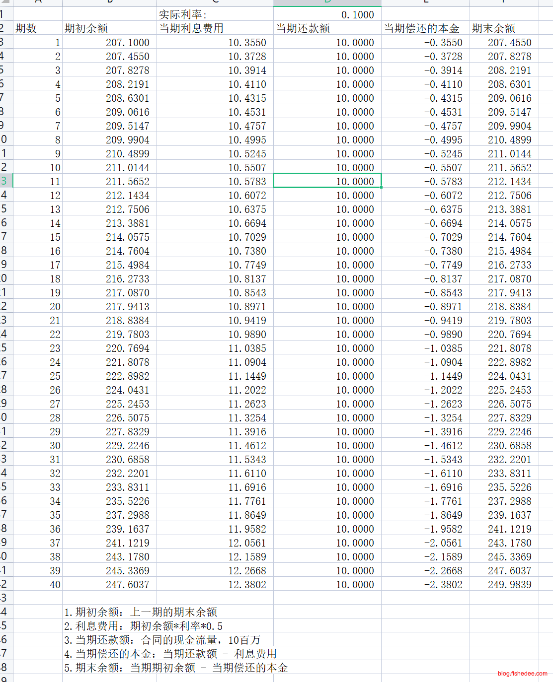This screenshot has width=553, height=682.
Task: Click the highlighted green row header
Action: [5, 181]
